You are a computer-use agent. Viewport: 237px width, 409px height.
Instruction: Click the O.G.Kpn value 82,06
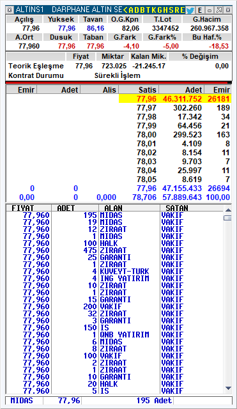click(130, 28)
